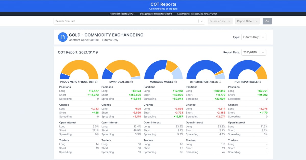Open the Report Date dropdown in the search bar
Screen dimensions: 306x160
click(247, 21)
